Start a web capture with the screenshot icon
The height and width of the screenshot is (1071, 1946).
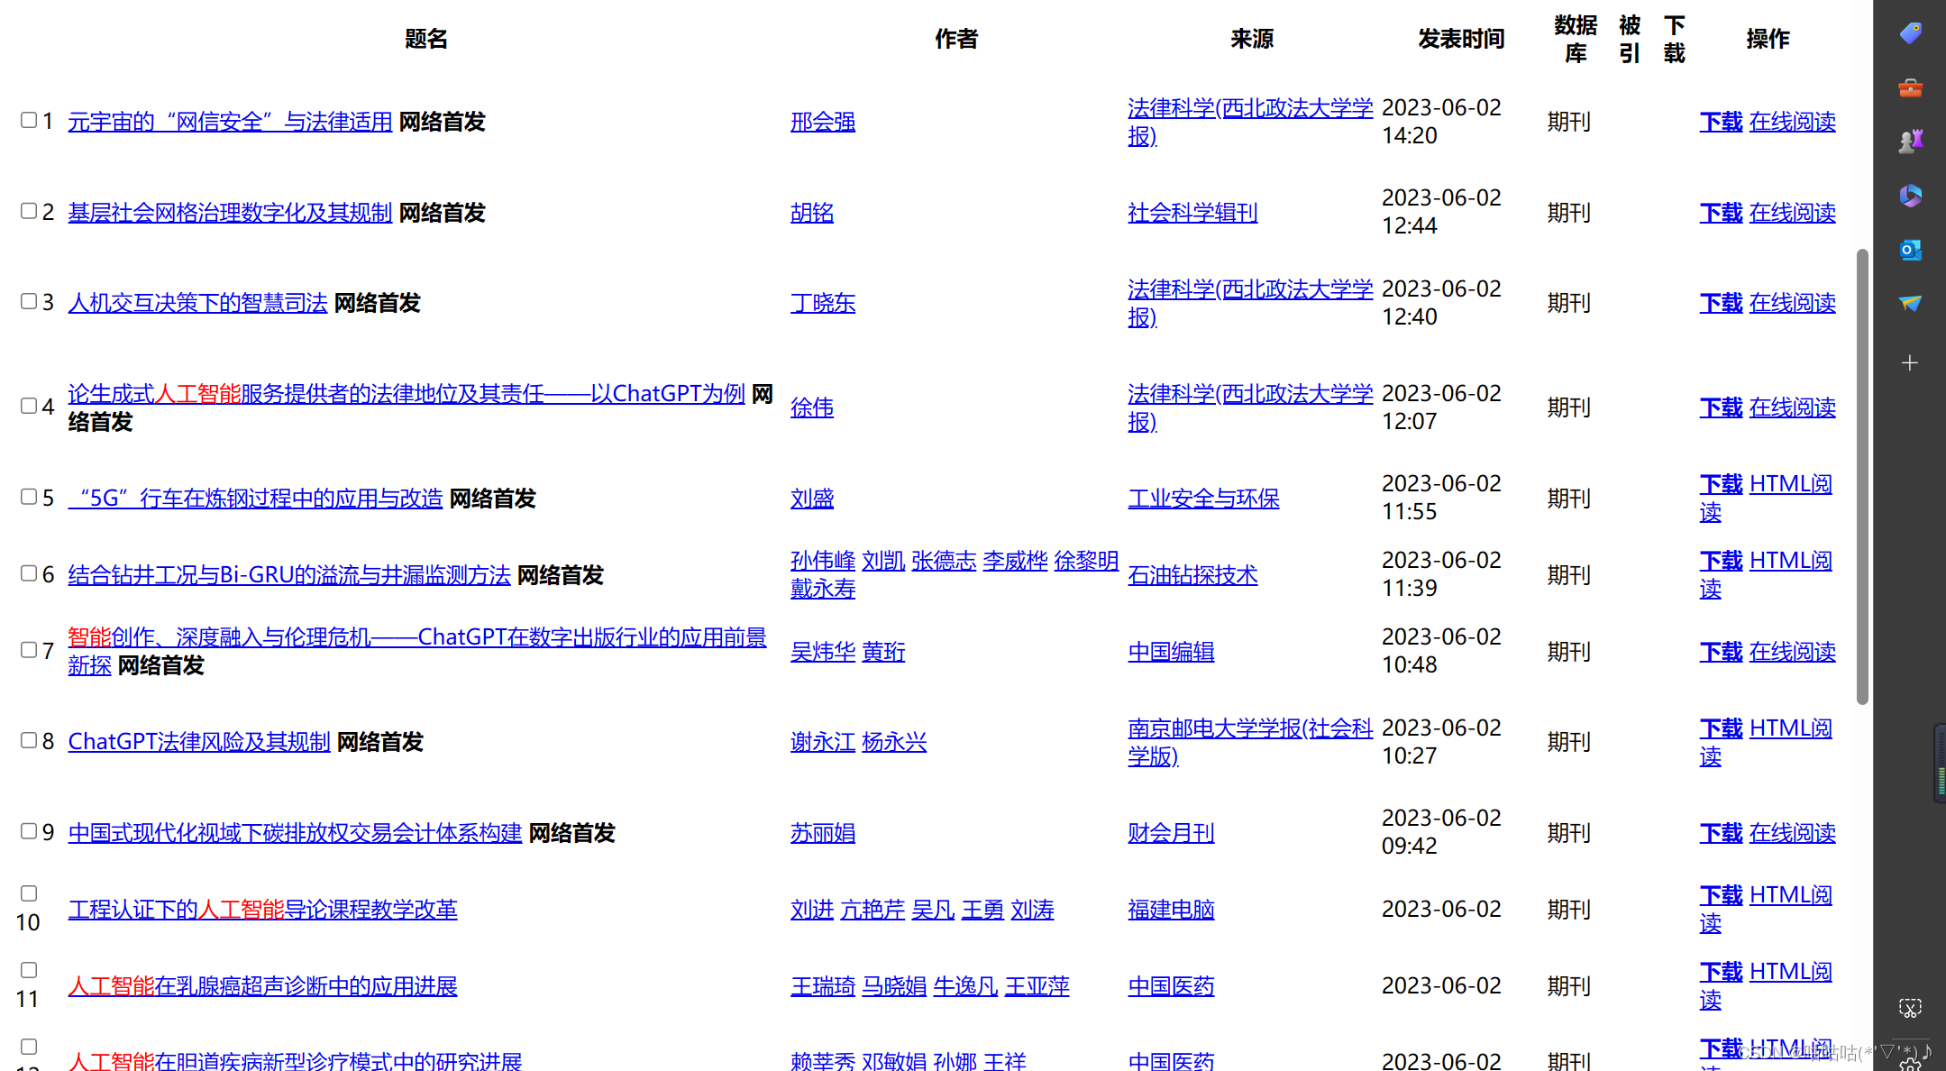1910,1008
